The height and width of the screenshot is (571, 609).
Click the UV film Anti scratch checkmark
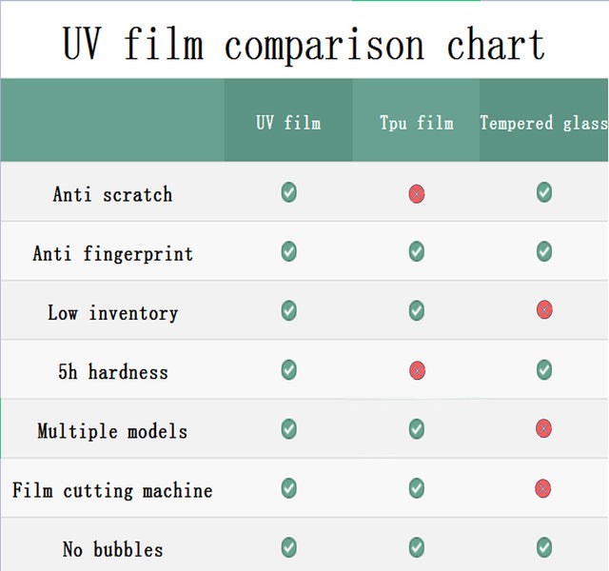tap(288, 192)
